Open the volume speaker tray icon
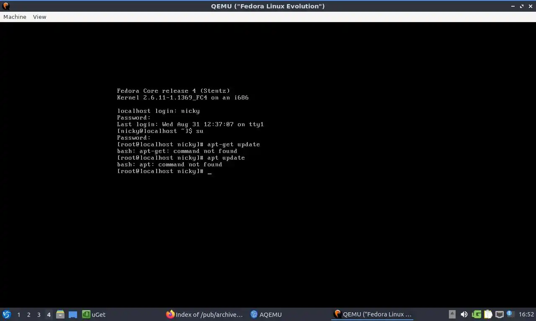This screenshot has width=536, height=321. tap(464, 314)
